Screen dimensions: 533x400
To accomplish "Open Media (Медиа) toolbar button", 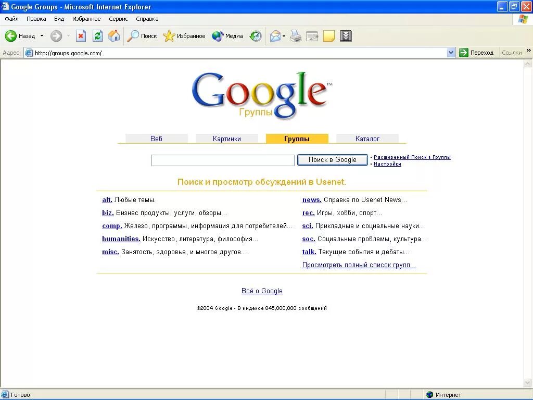I will click(227, 36).
